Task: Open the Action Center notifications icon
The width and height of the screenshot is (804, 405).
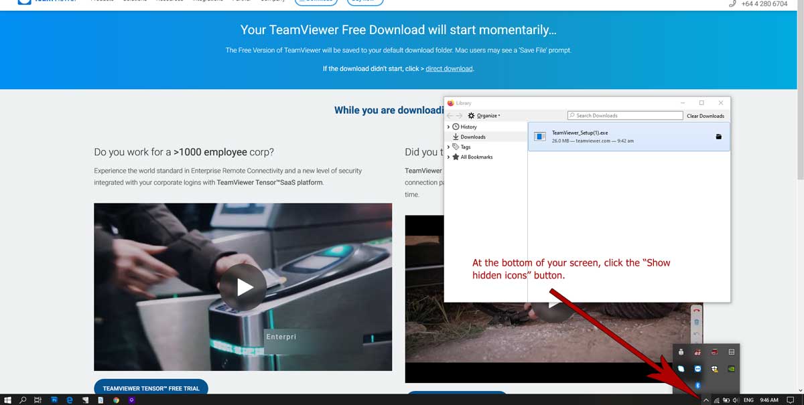Action: (790, 400)
